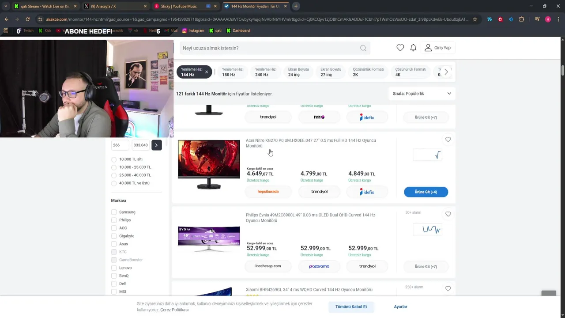565x318 pixels.
Task: Select the Çözünürlük Formatı 2K filter chip
Action: (x=368, y=72)
